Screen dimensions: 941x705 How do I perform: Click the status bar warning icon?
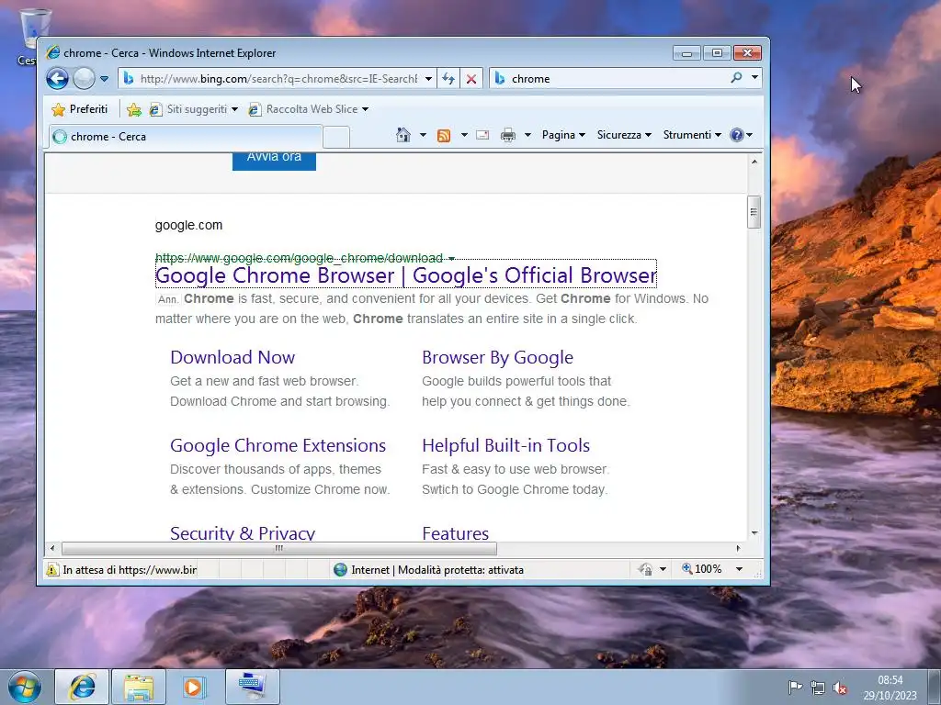point(52,569)
